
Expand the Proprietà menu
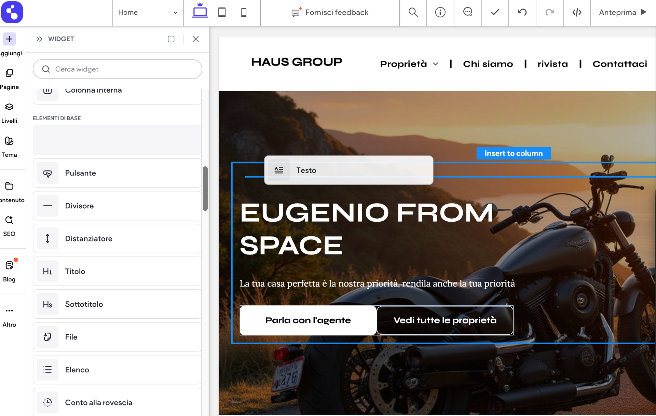click(x=409, y=64)
